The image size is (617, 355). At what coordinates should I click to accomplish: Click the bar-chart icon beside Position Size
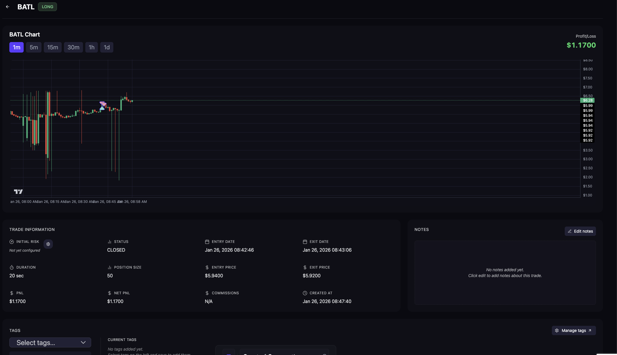(x=110, y=267)
